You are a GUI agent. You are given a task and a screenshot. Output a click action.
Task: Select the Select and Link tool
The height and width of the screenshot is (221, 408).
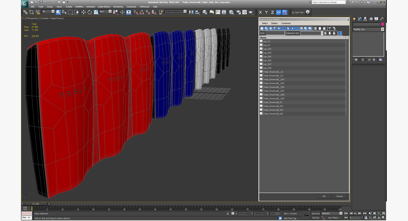(25, 12)
